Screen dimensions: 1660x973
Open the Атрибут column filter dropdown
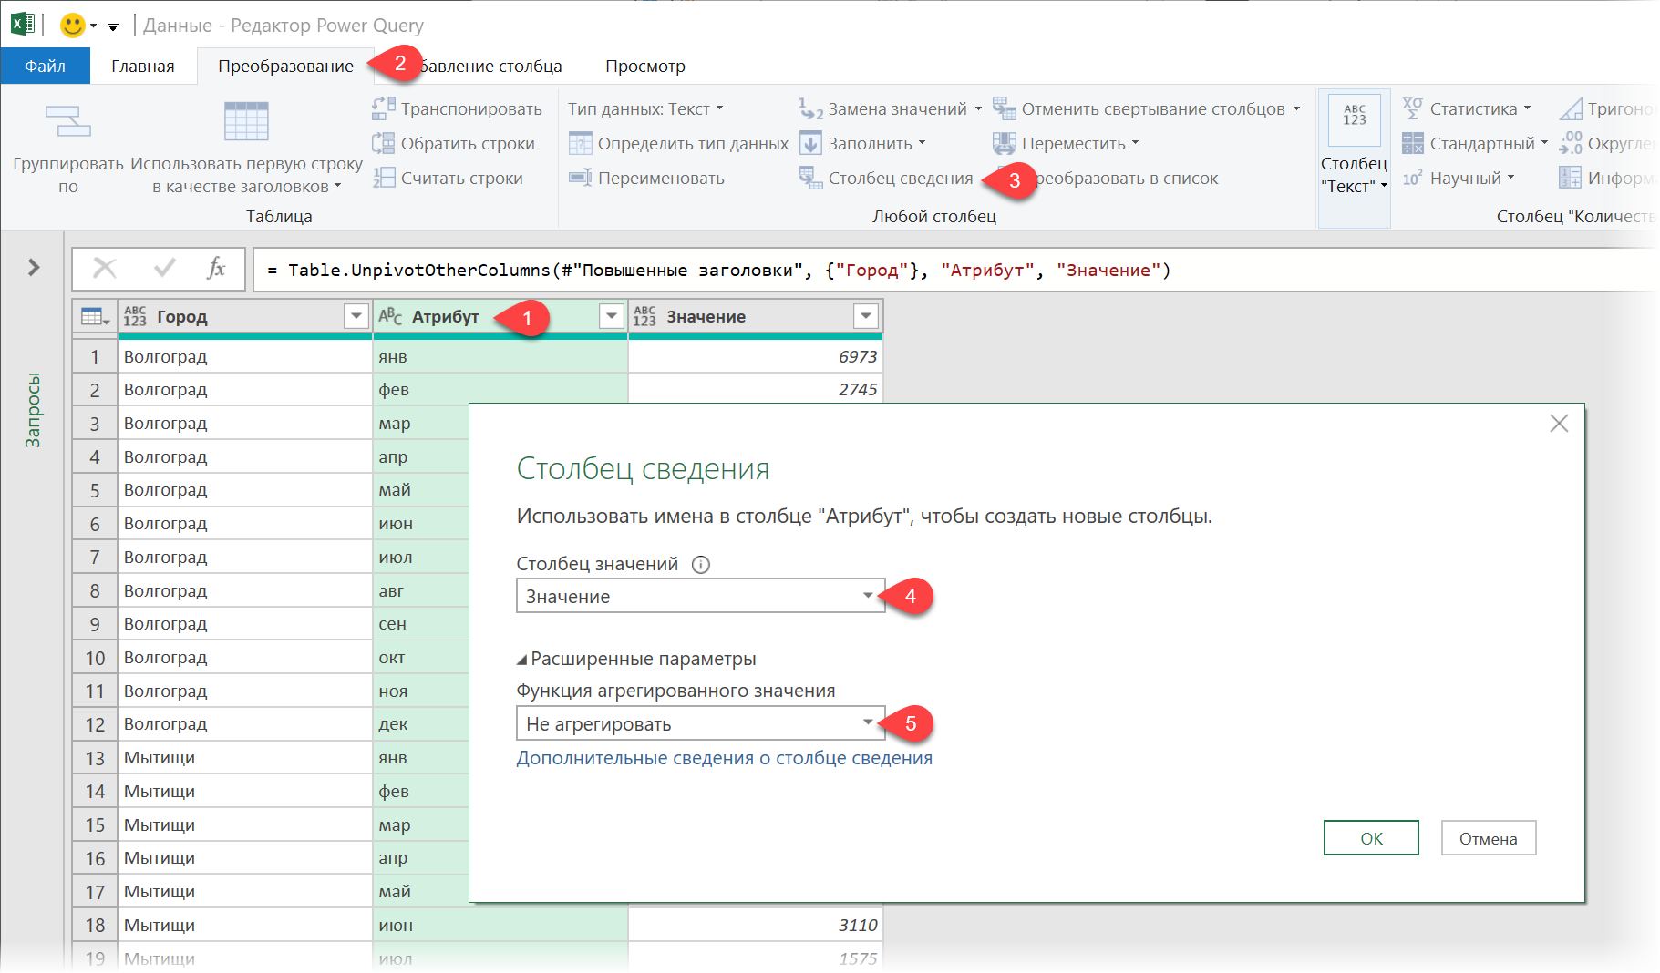tap(612, 316)
